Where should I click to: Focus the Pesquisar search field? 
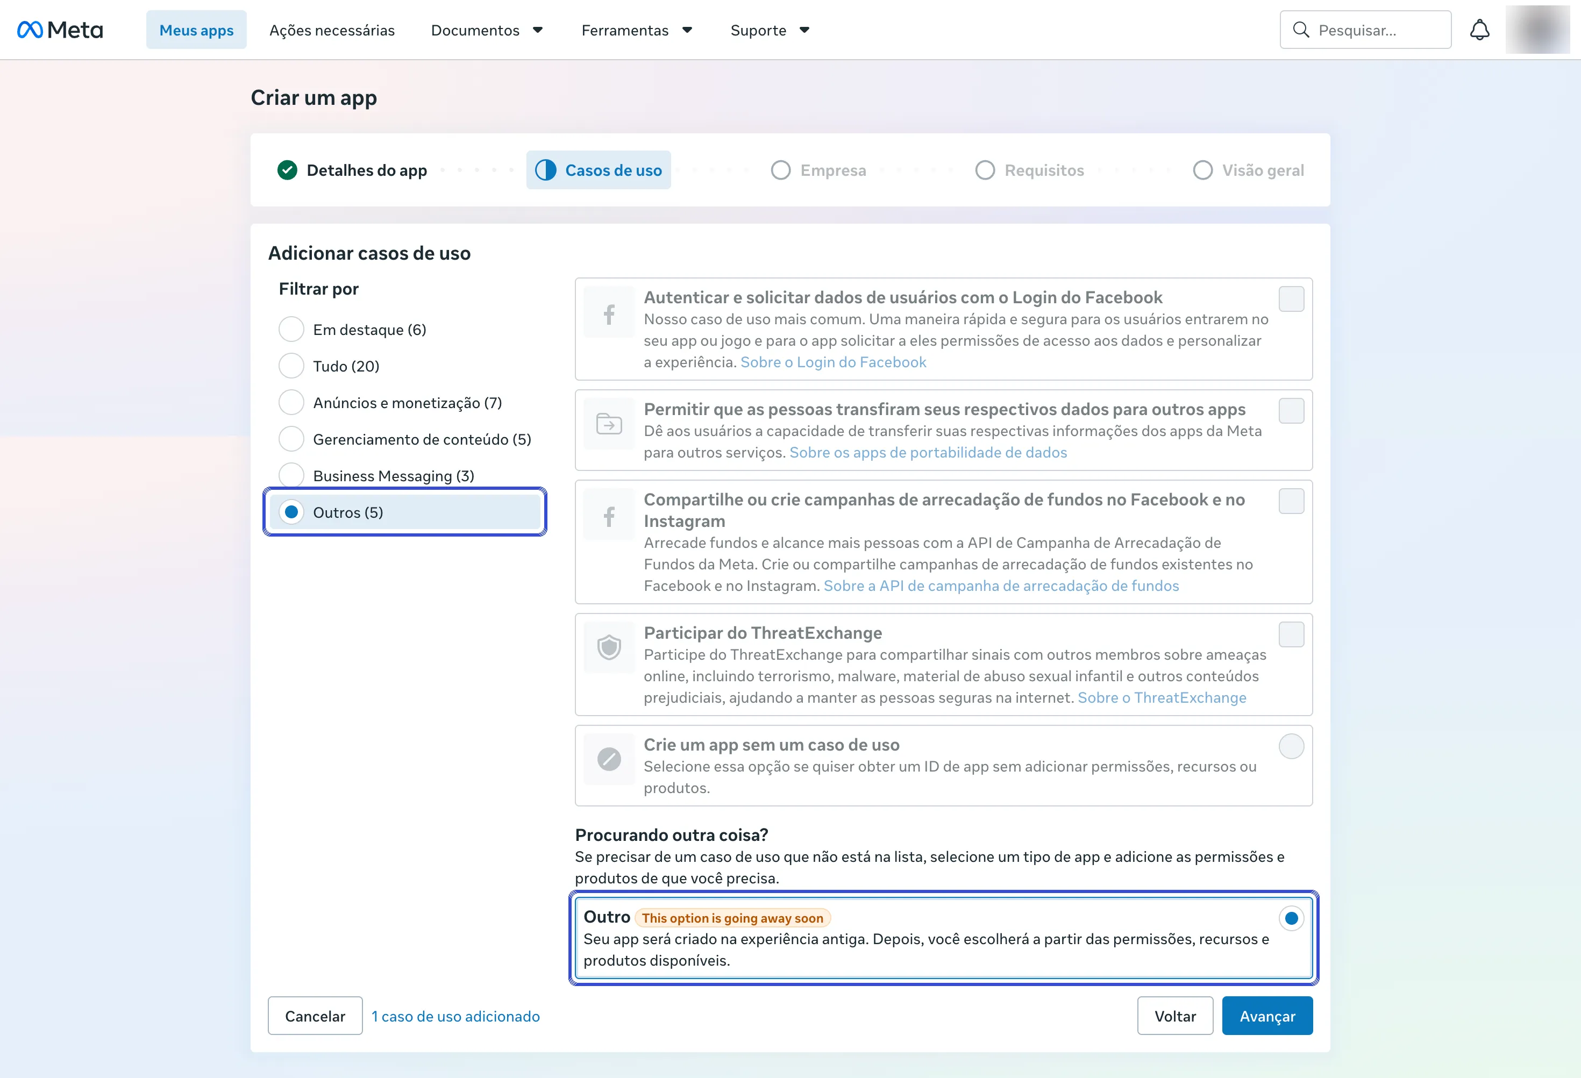[x=1365, y=30]
